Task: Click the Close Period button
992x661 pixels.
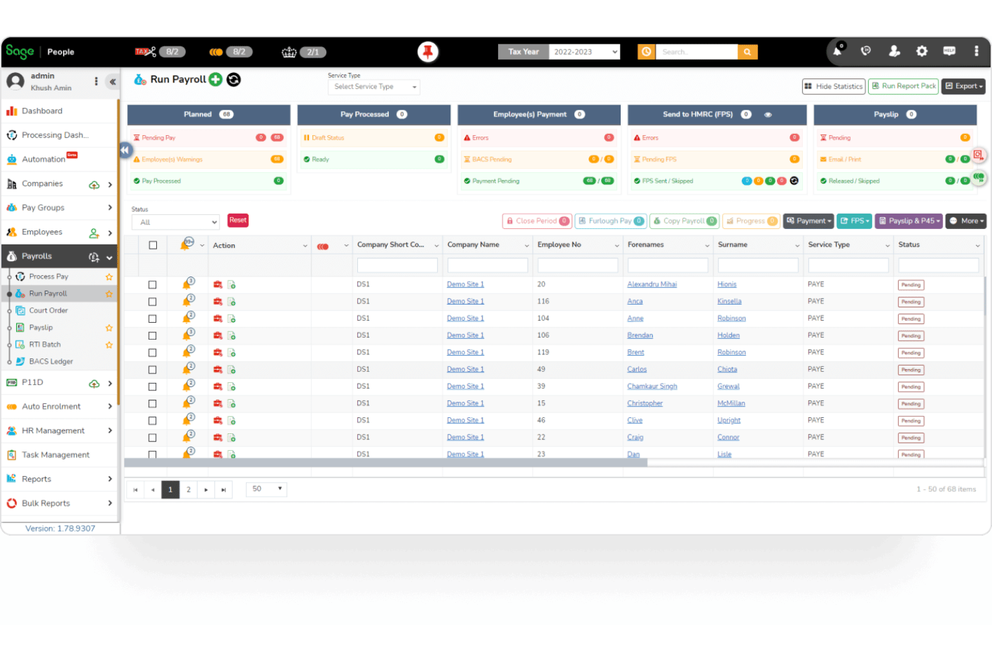Action: (x=537, y=221)
